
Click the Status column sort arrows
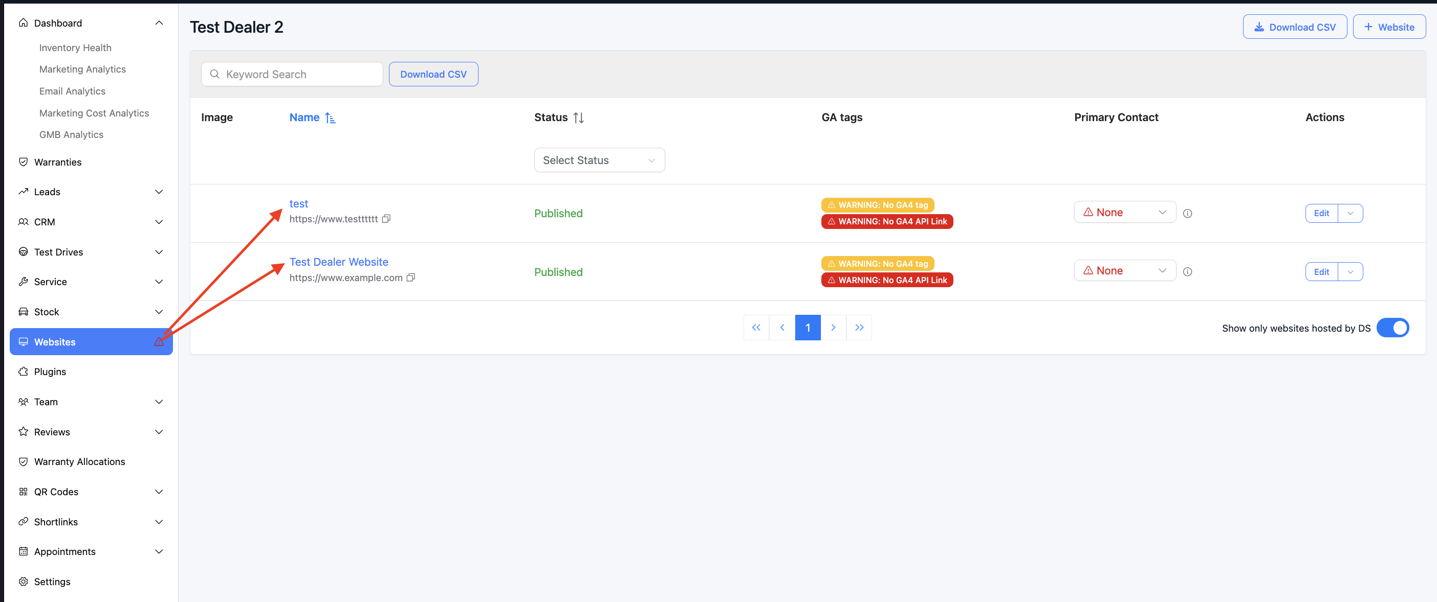578,118
